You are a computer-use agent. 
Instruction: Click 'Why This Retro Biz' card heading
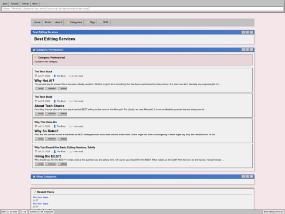(45, 122)
